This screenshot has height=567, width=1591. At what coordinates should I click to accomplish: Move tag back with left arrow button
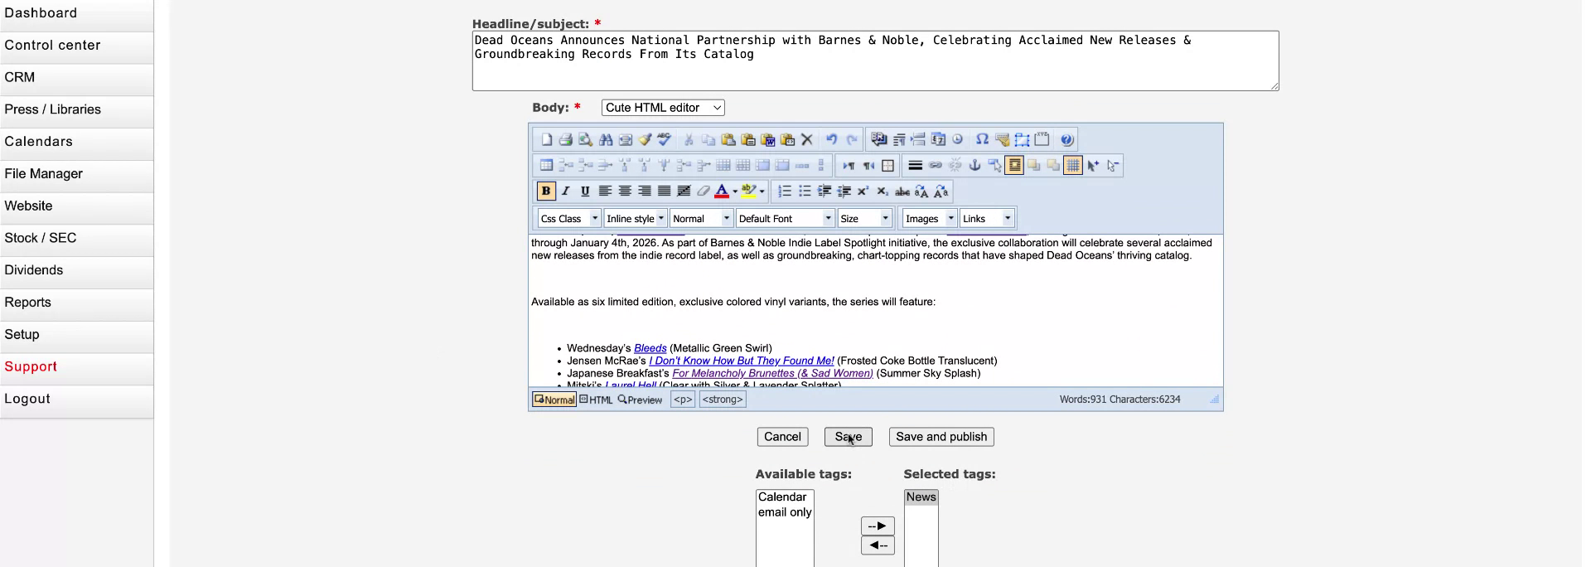(878, 545)
